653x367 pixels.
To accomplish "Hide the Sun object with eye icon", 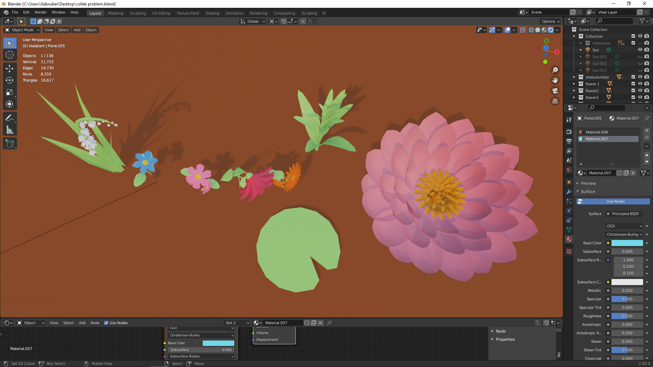I will tap(640, 50).
